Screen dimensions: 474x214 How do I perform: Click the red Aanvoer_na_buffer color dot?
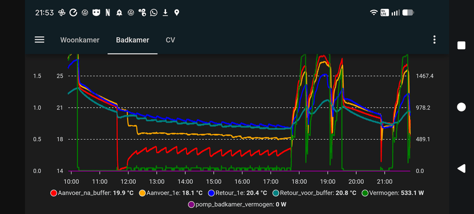tap(54, 193)
